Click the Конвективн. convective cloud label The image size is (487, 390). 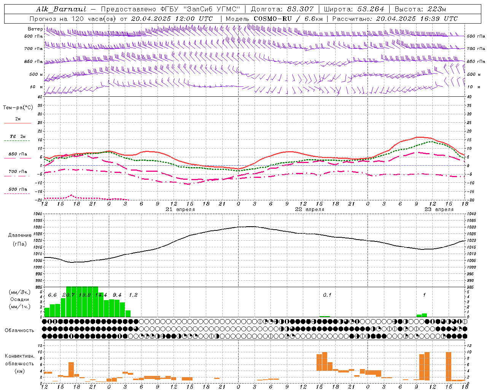click(19, 356)
